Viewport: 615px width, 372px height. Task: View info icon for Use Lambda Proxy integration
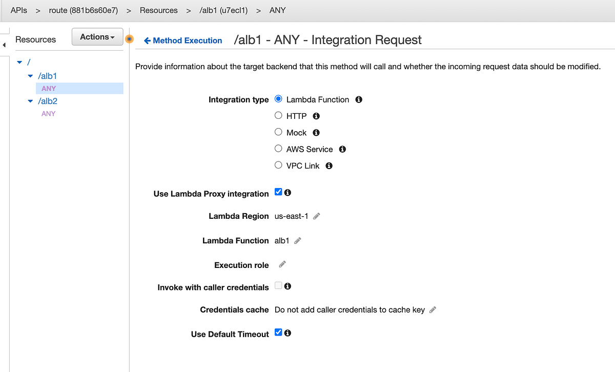point(288,192)
